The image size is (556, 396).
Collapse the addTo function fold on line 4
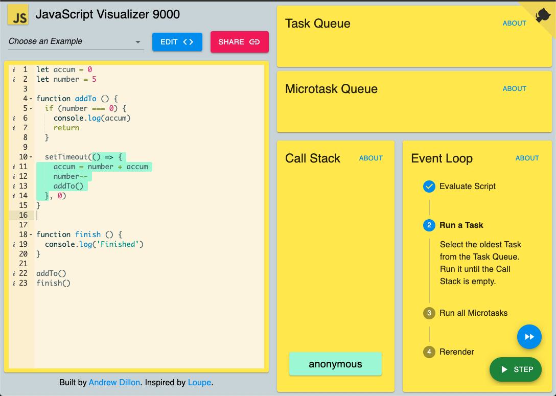tap(31, 99)
